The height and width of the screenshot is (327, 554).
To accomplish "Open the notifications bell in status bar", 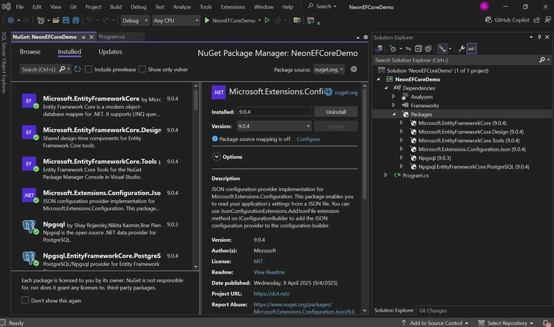I will [x=546, y=323].
